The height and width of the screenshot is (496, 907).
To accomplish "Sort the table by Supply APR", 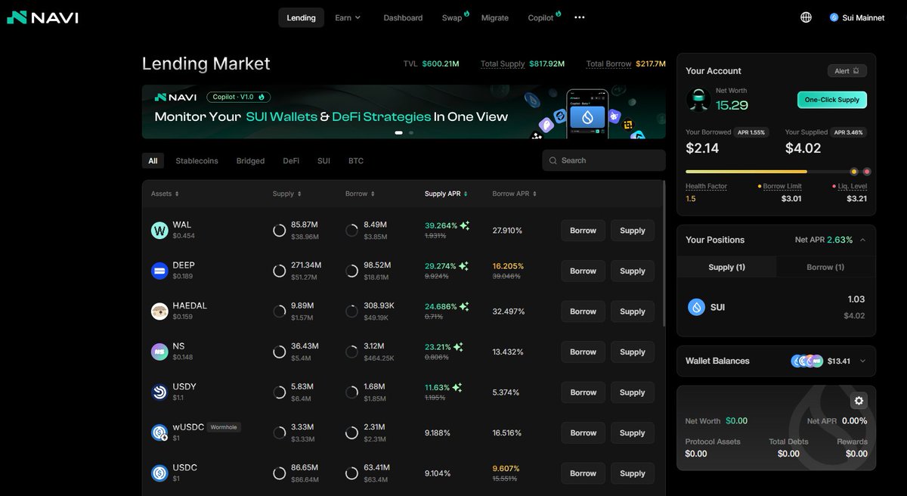I will click(x=446, y=194).
